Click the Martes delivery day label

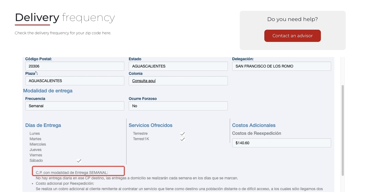coord(35,139)
